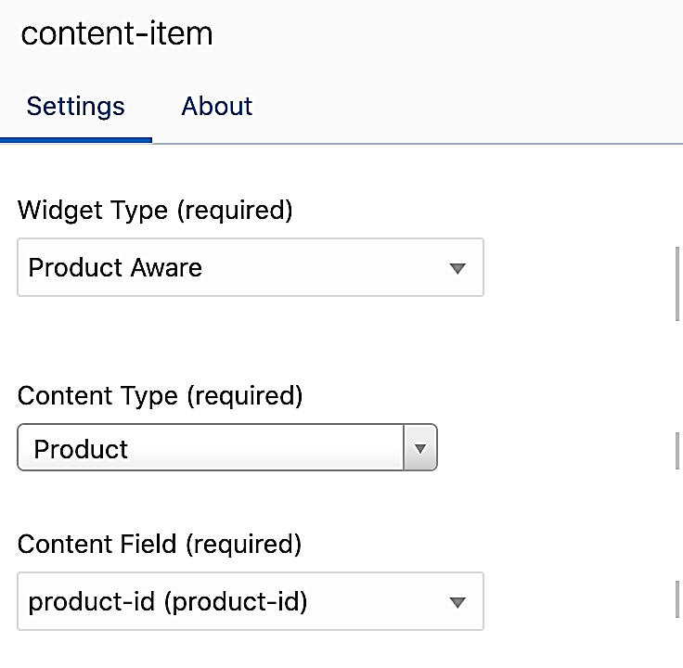The width and height of the screenshot is (683, 668).
Task: Click the grey bar right of Widget Type
Action: (x=678, y=284)
